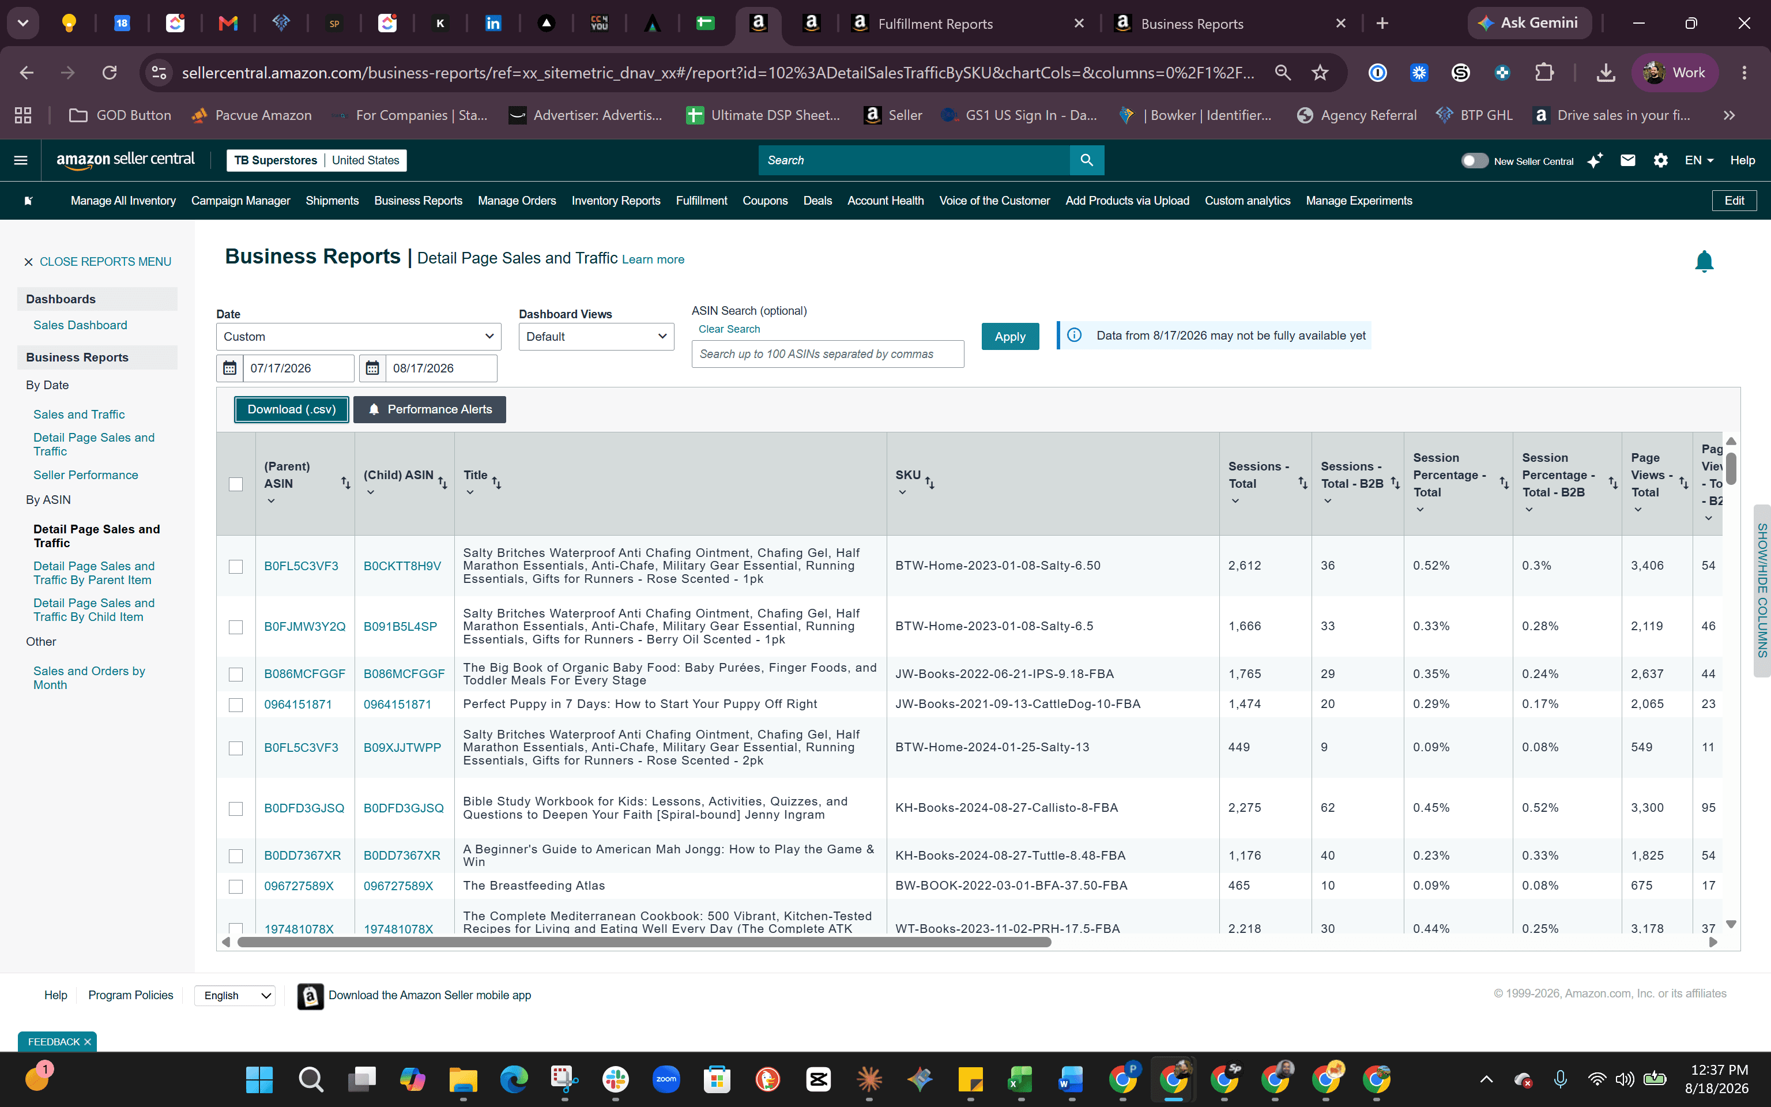Click the horizontal table scrollbar

tap(644, 942)
